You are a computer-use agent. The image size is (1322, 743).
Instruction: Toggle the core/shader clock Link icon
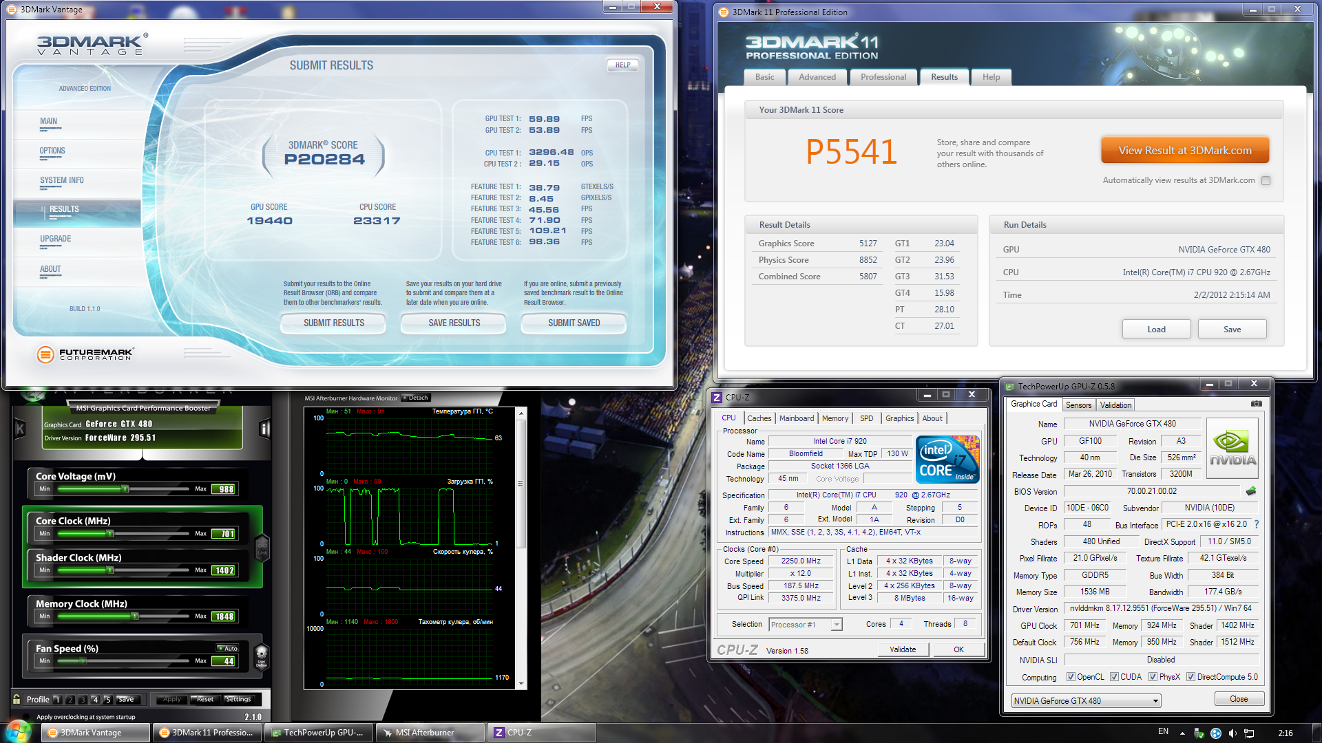click(262, 548)
